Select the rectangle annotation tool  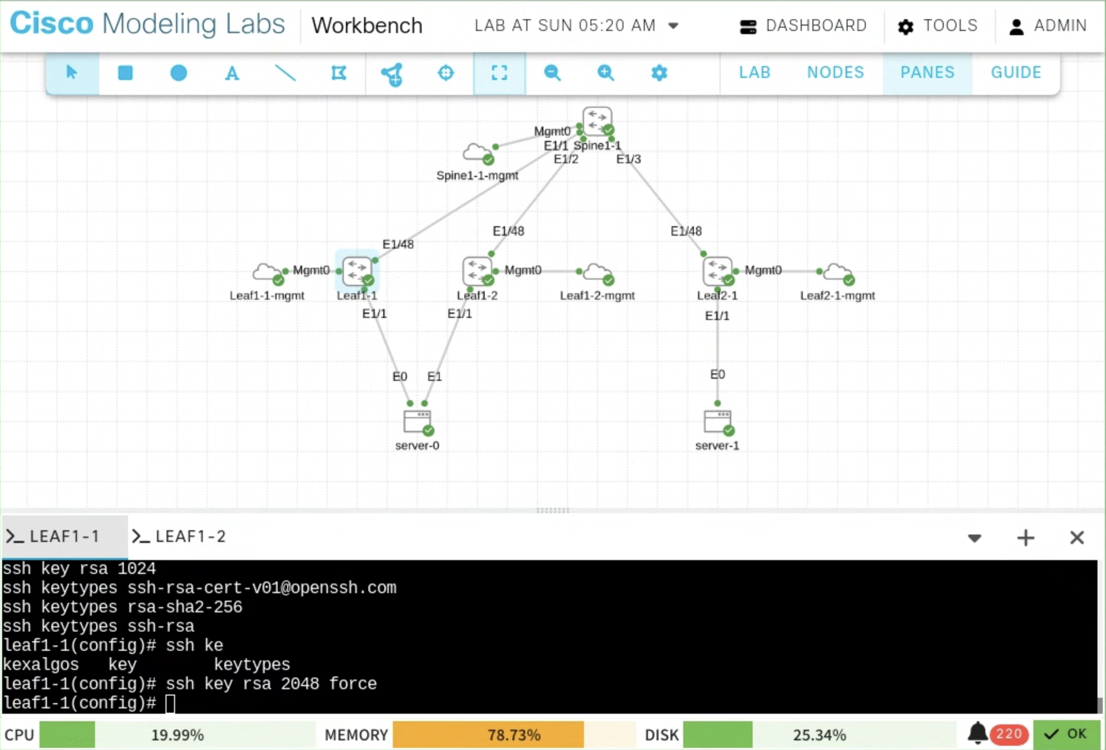pyautogui.click(x=125, y=73)
